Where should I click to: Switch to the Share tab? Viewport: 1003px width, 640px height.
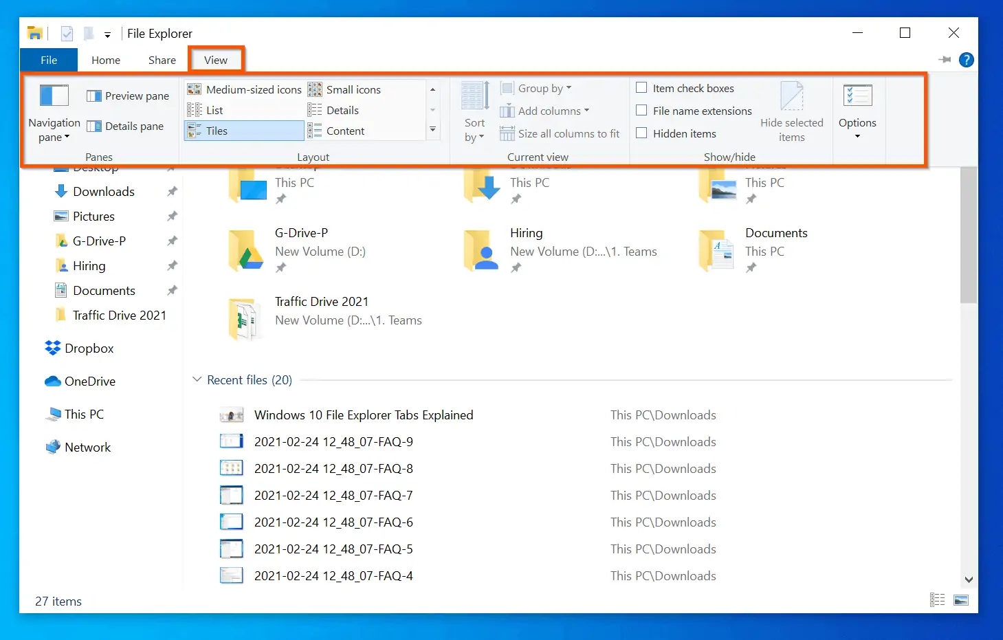pyautogui.click(x=162, y=60)
